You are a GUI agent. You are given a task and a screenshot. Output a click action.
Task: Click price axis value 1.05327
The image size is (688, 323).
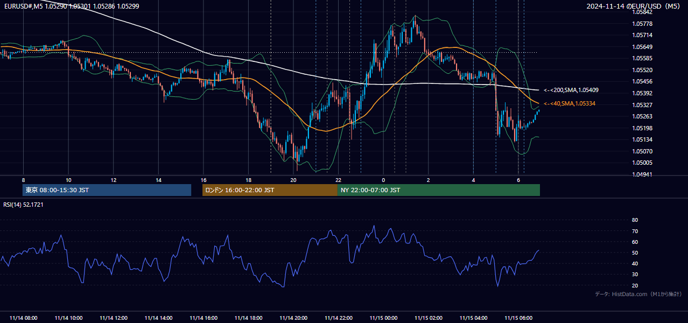coord(642,105)
